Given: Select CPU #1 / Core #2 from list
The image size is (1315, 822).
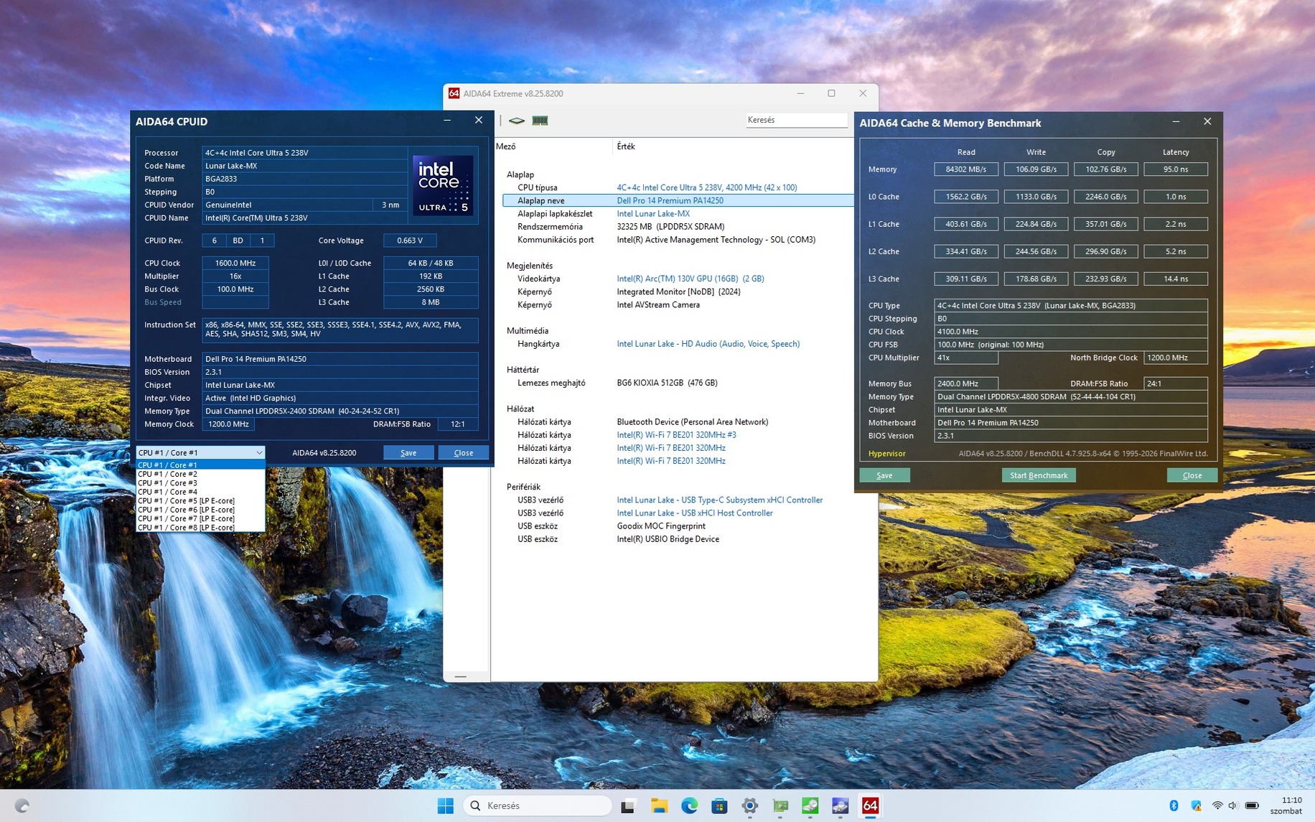Looking at the screenshot, I should (x=200, y=474).
